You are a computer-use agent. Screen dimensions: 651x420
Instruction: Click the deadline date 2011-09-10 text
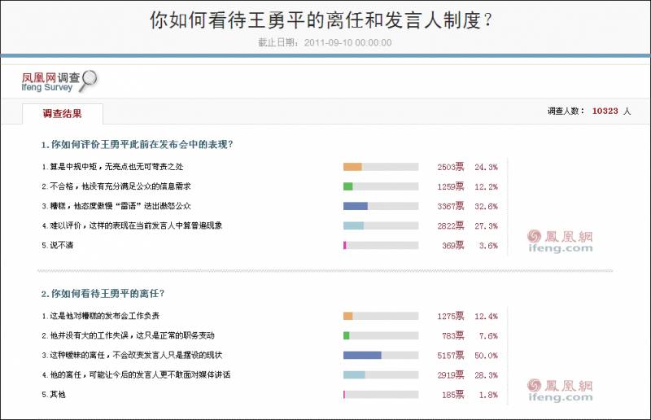pos(348,43)
